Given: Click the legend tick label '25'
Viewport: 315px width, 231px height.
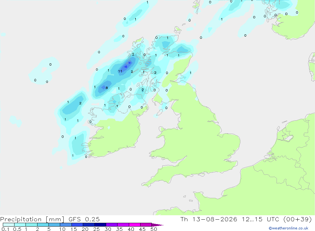Looking at the screenshot, I should pyautogui.click(x=97, y=229).
